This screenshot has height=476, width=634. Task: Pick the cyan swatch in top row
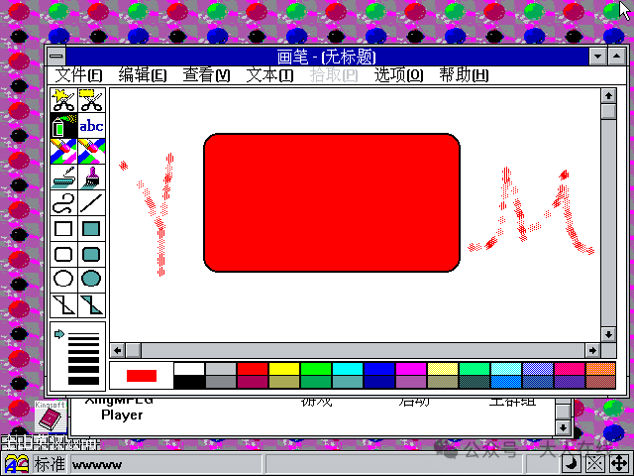[x=348, y=369]
